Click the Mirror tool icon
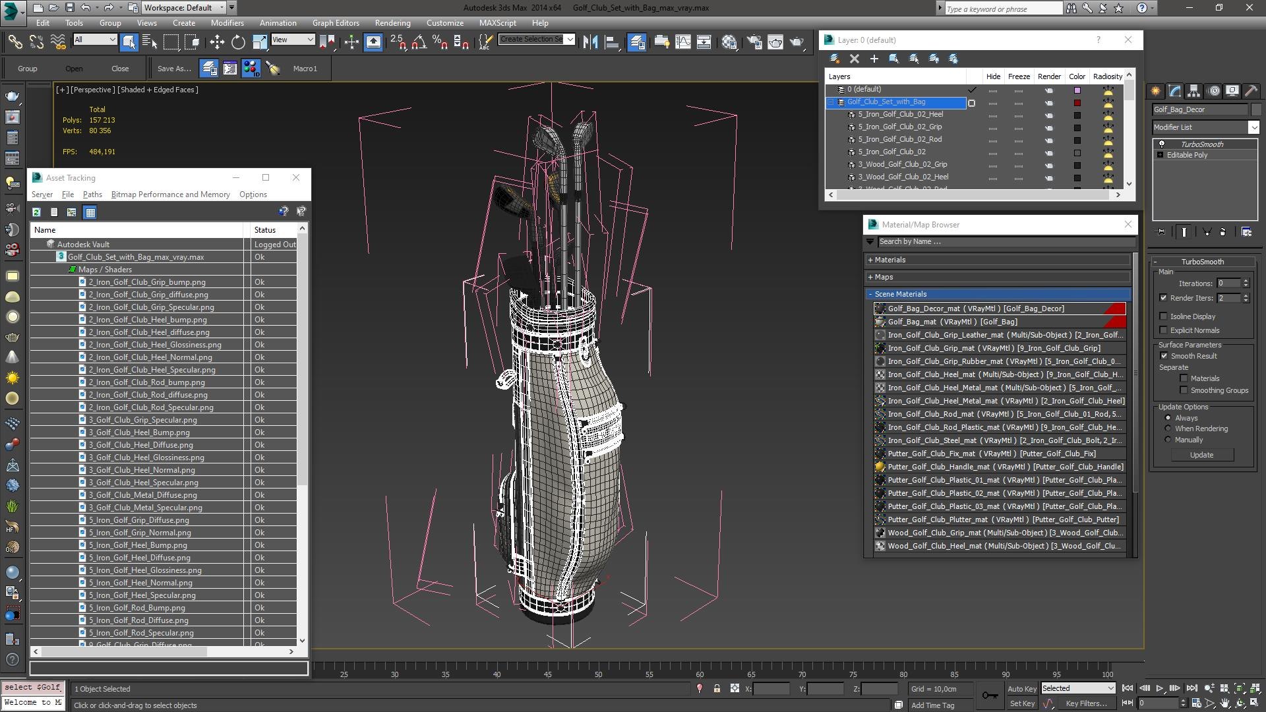 coord(591,43)
